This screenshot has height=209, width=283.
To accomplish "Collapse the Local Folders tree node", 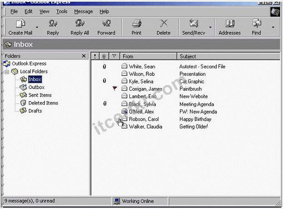I will tap(7, 72).
